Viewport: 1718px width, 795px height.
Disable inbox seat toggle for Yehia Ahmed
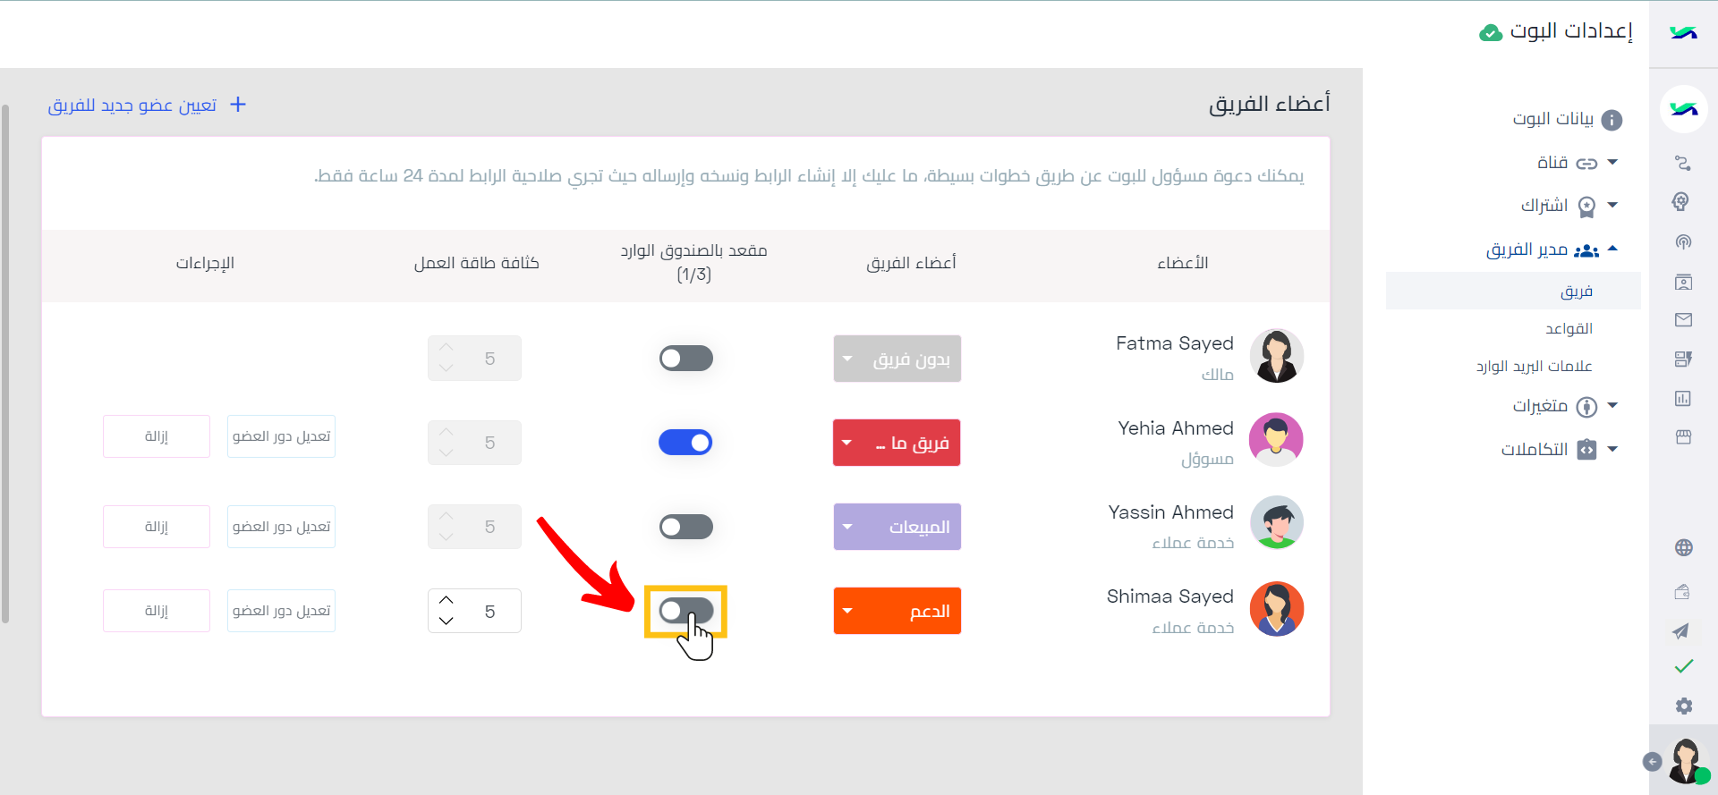[685, 443]
